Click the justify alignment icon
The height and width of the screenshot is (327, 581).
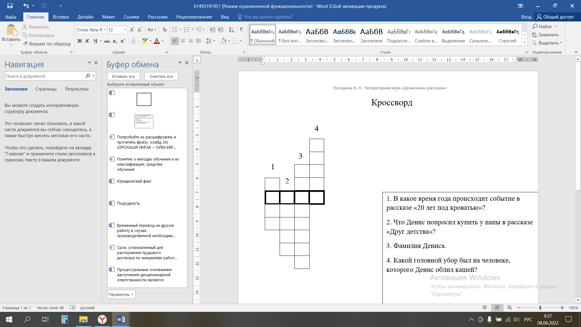click(x=199, y=41)
